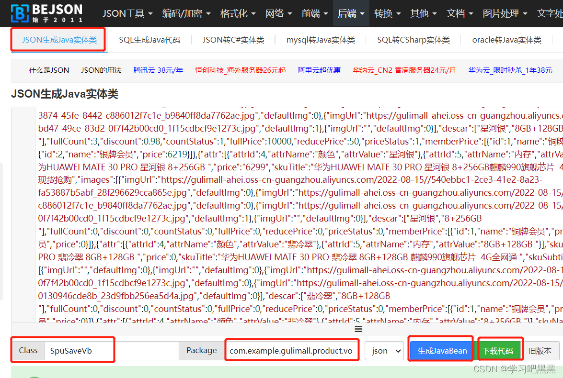Viewport: 563px width, 378px height.
Task: Open the 华为云 限时秒杀 link
Action: [510, 70]
